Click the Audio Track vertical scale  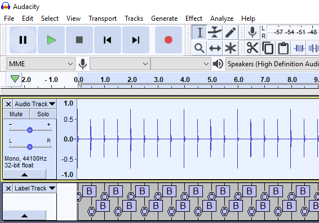pyautogui.click(x=67, y=139)
